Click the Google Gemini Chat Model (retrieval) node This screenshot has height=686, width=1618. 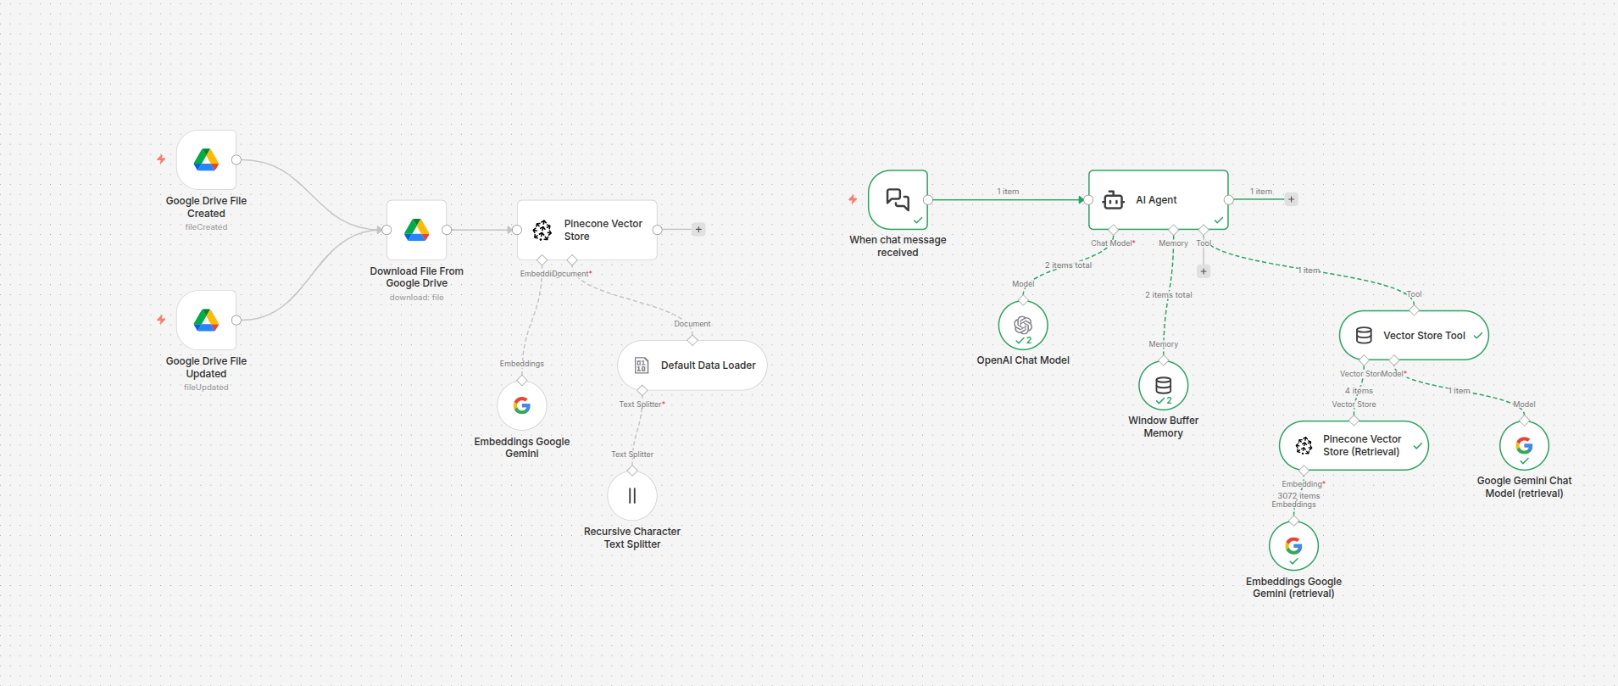(x=1524, y=446)
